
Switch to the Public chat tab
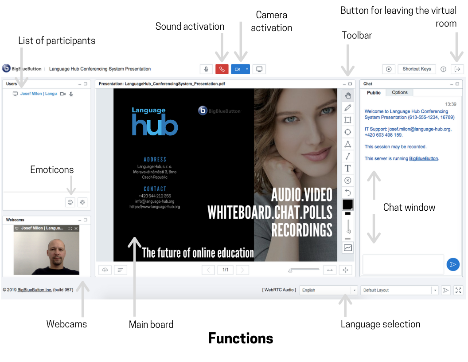374,93
